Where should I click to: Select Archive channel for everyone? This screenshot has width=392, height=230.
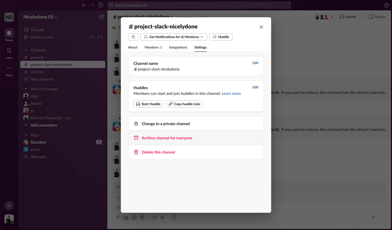click(x=196, y=138)
